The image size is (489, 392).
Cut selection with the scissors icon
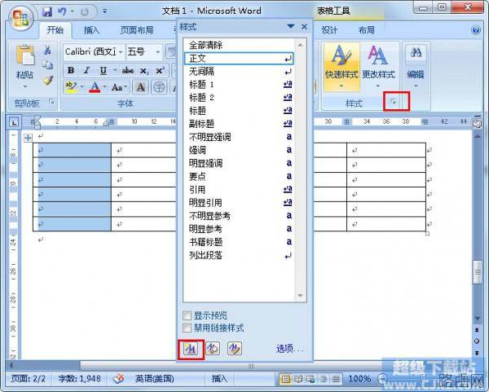[x=47, y=50]
